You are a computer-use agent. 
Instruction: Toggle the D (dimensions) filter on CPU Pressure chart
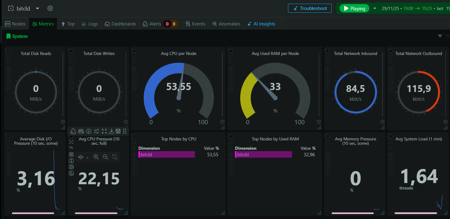pyautogui.click(x=71, y=167)
